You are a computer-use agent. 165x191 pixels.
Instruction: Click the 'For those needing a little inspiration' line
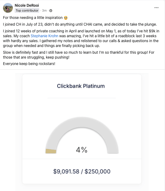pos(33,18)
